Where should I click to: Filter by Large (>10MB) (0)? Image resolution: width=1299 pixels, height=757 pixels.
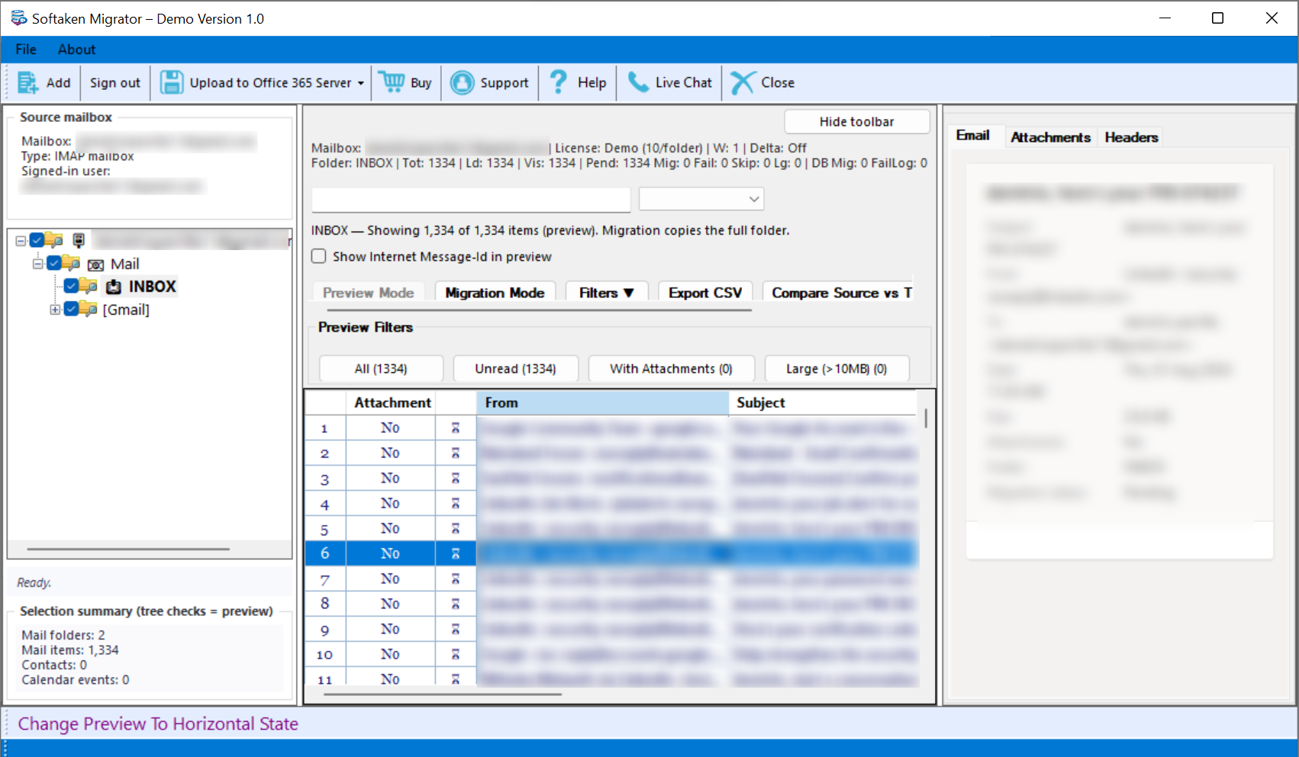(836, 369)
